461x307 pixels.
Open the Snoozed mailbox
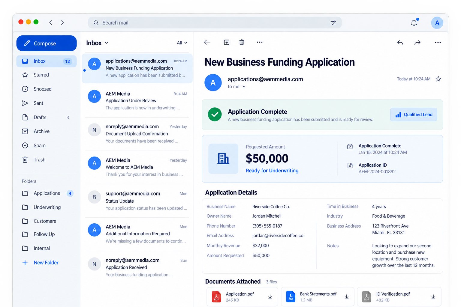pos(47,89)
